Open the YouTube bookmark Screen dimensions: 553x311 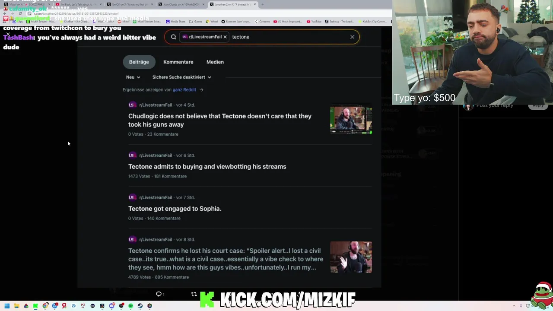point(315,22)
